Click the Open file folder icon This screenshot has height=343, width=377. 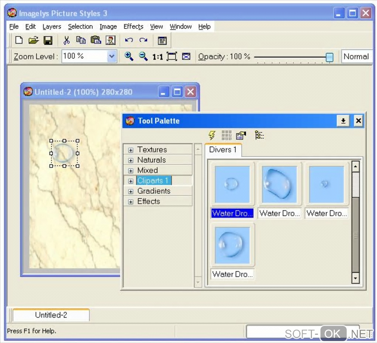pos(33,40)
